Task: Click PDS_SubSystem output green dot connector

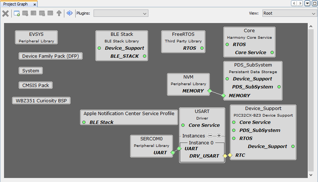Action: click(279, 87)
